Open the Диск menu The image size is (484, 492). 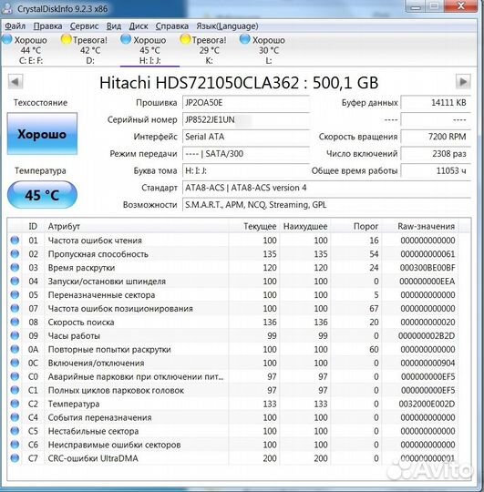click(x=139, y=26)
